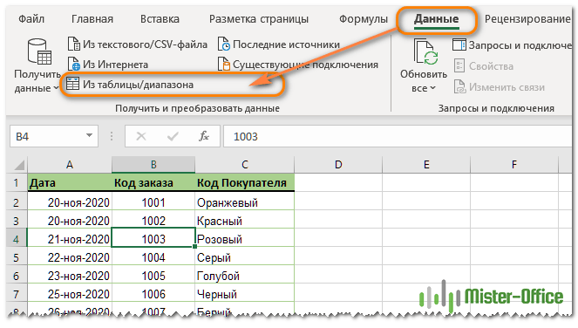Click the Код заказа header cell
The image size is (578, 328).
point(153,182)
